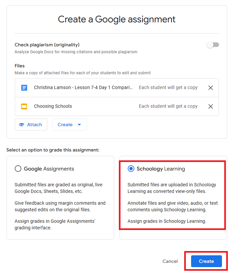Viewport: 241px width, 276px height.
Task: Remove the Christina Lamson lesson file
Action: point(211,88)
